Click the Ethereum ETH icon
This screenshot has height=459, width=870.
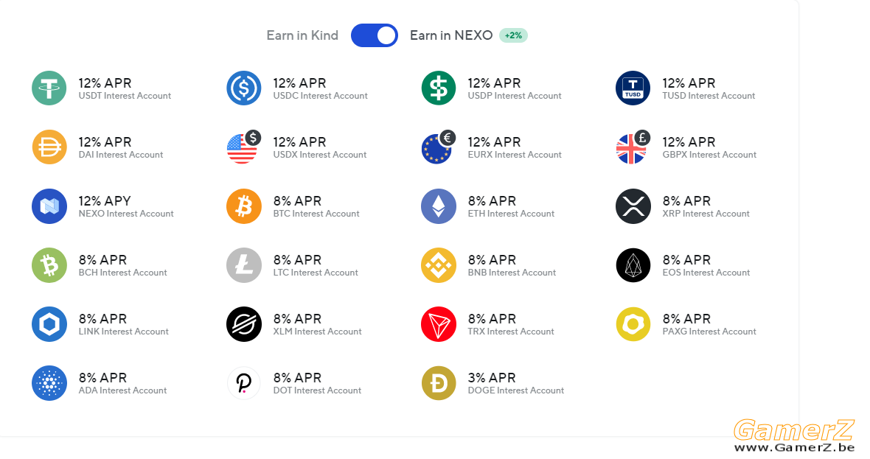[x=439, y=206]
